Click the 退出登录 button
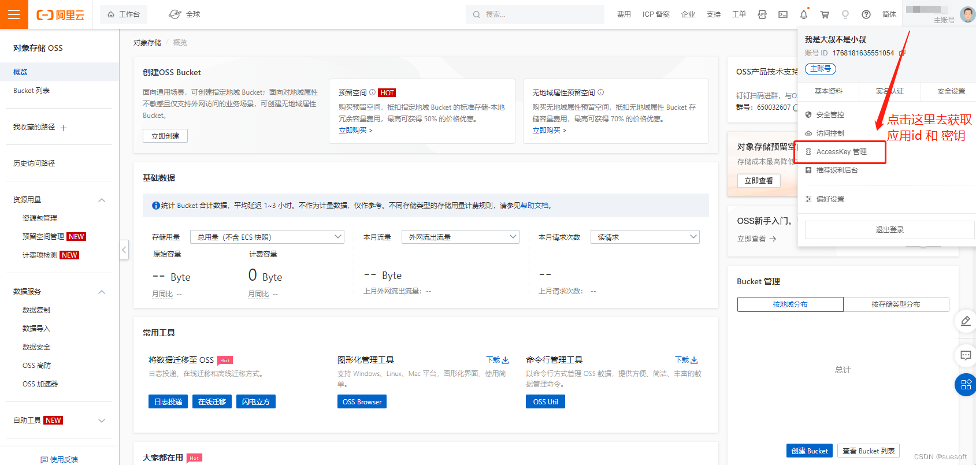This screenshot has width=976, height=465. 889,230
